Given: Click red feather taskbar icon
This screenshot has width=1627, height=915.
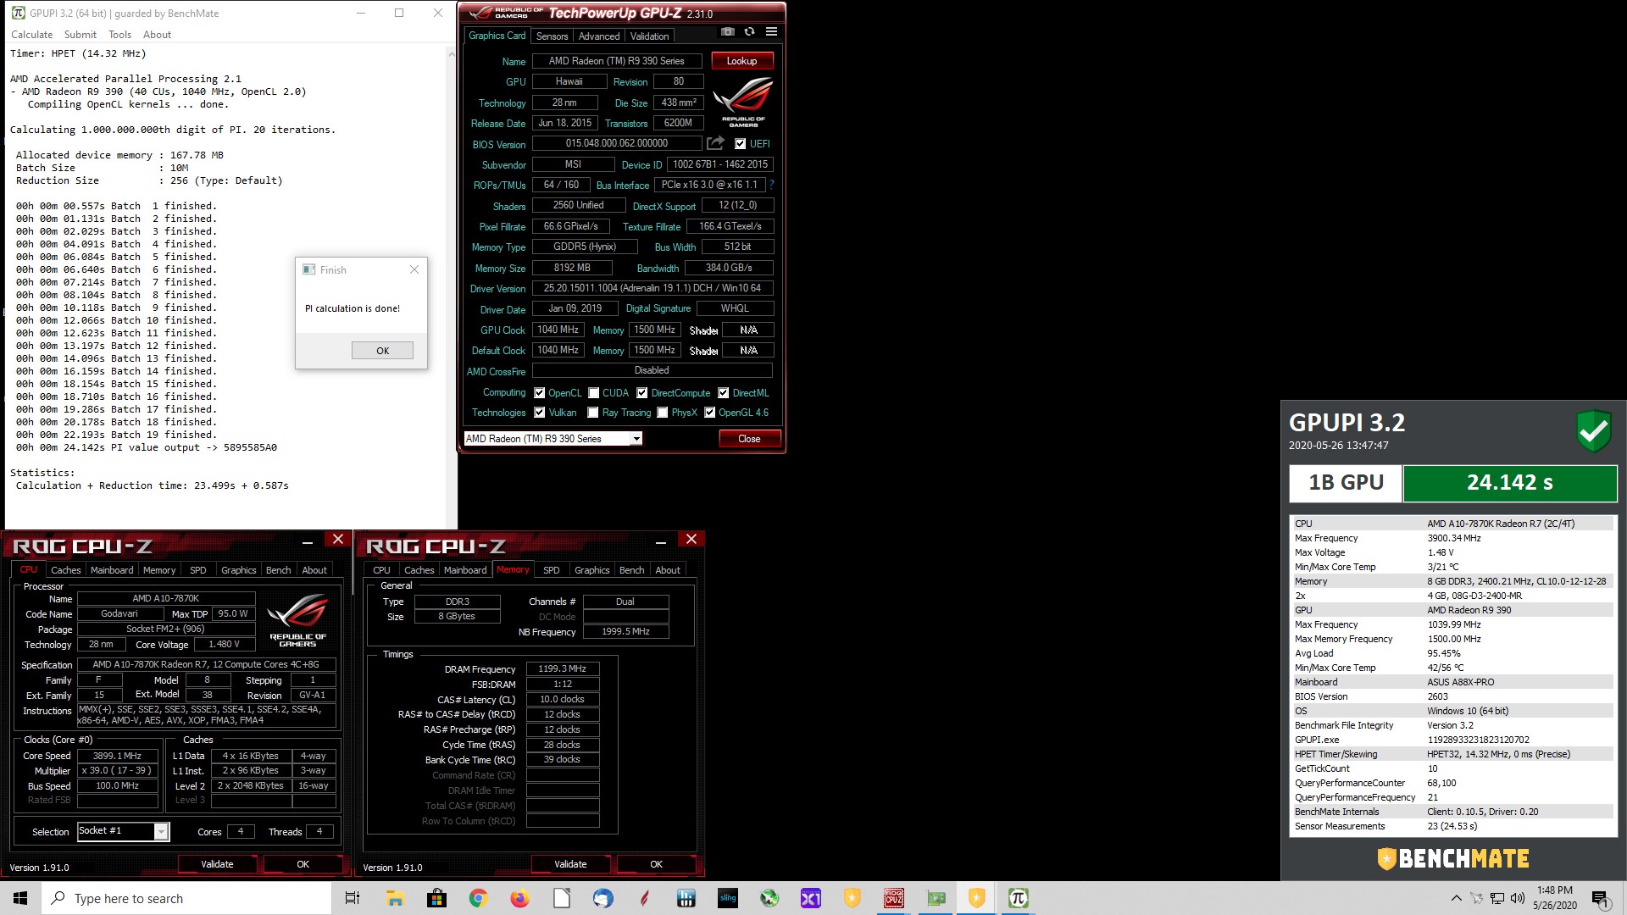Looking at the screenshot, I should [x=645, y=898].
